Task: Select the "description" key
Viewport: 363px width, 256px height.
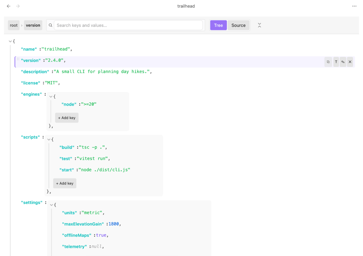Action: pyautogui.click(x=35, y=72)
